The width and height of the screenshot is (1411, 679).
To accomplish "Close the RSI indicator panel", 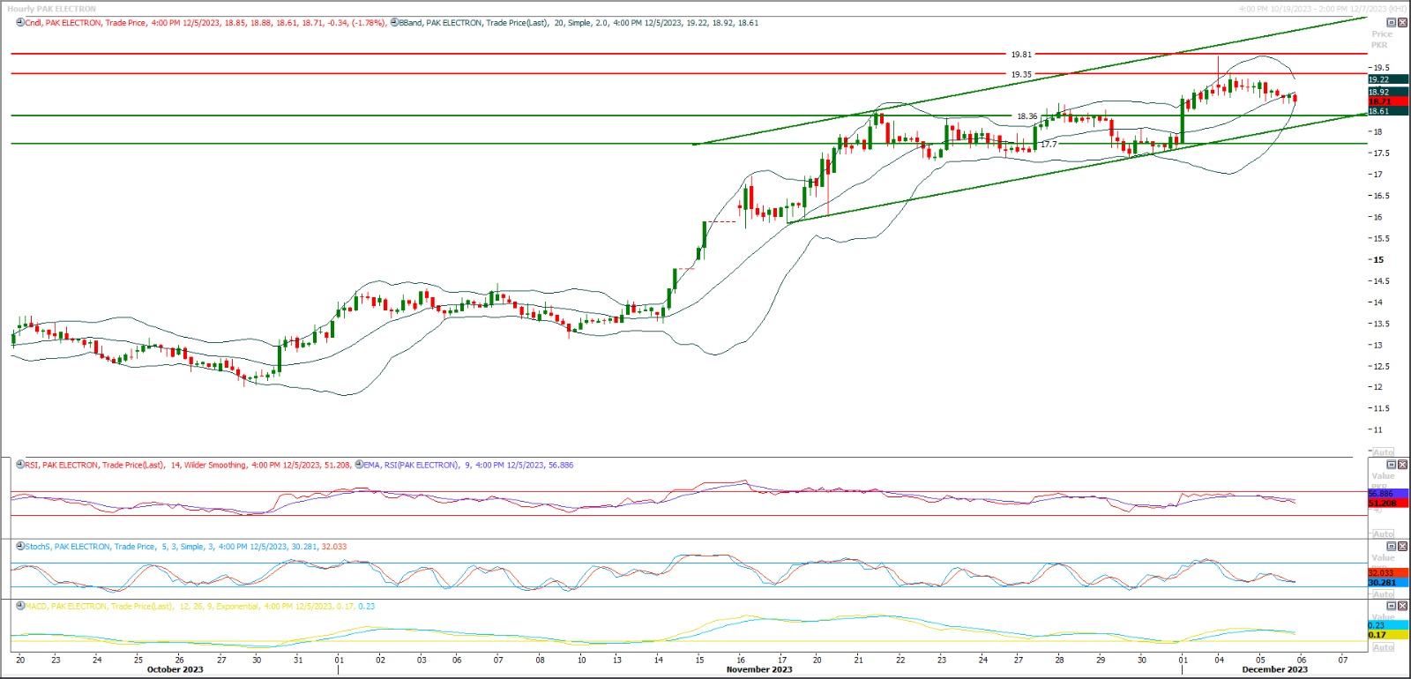I will (x=1403, y=465).
